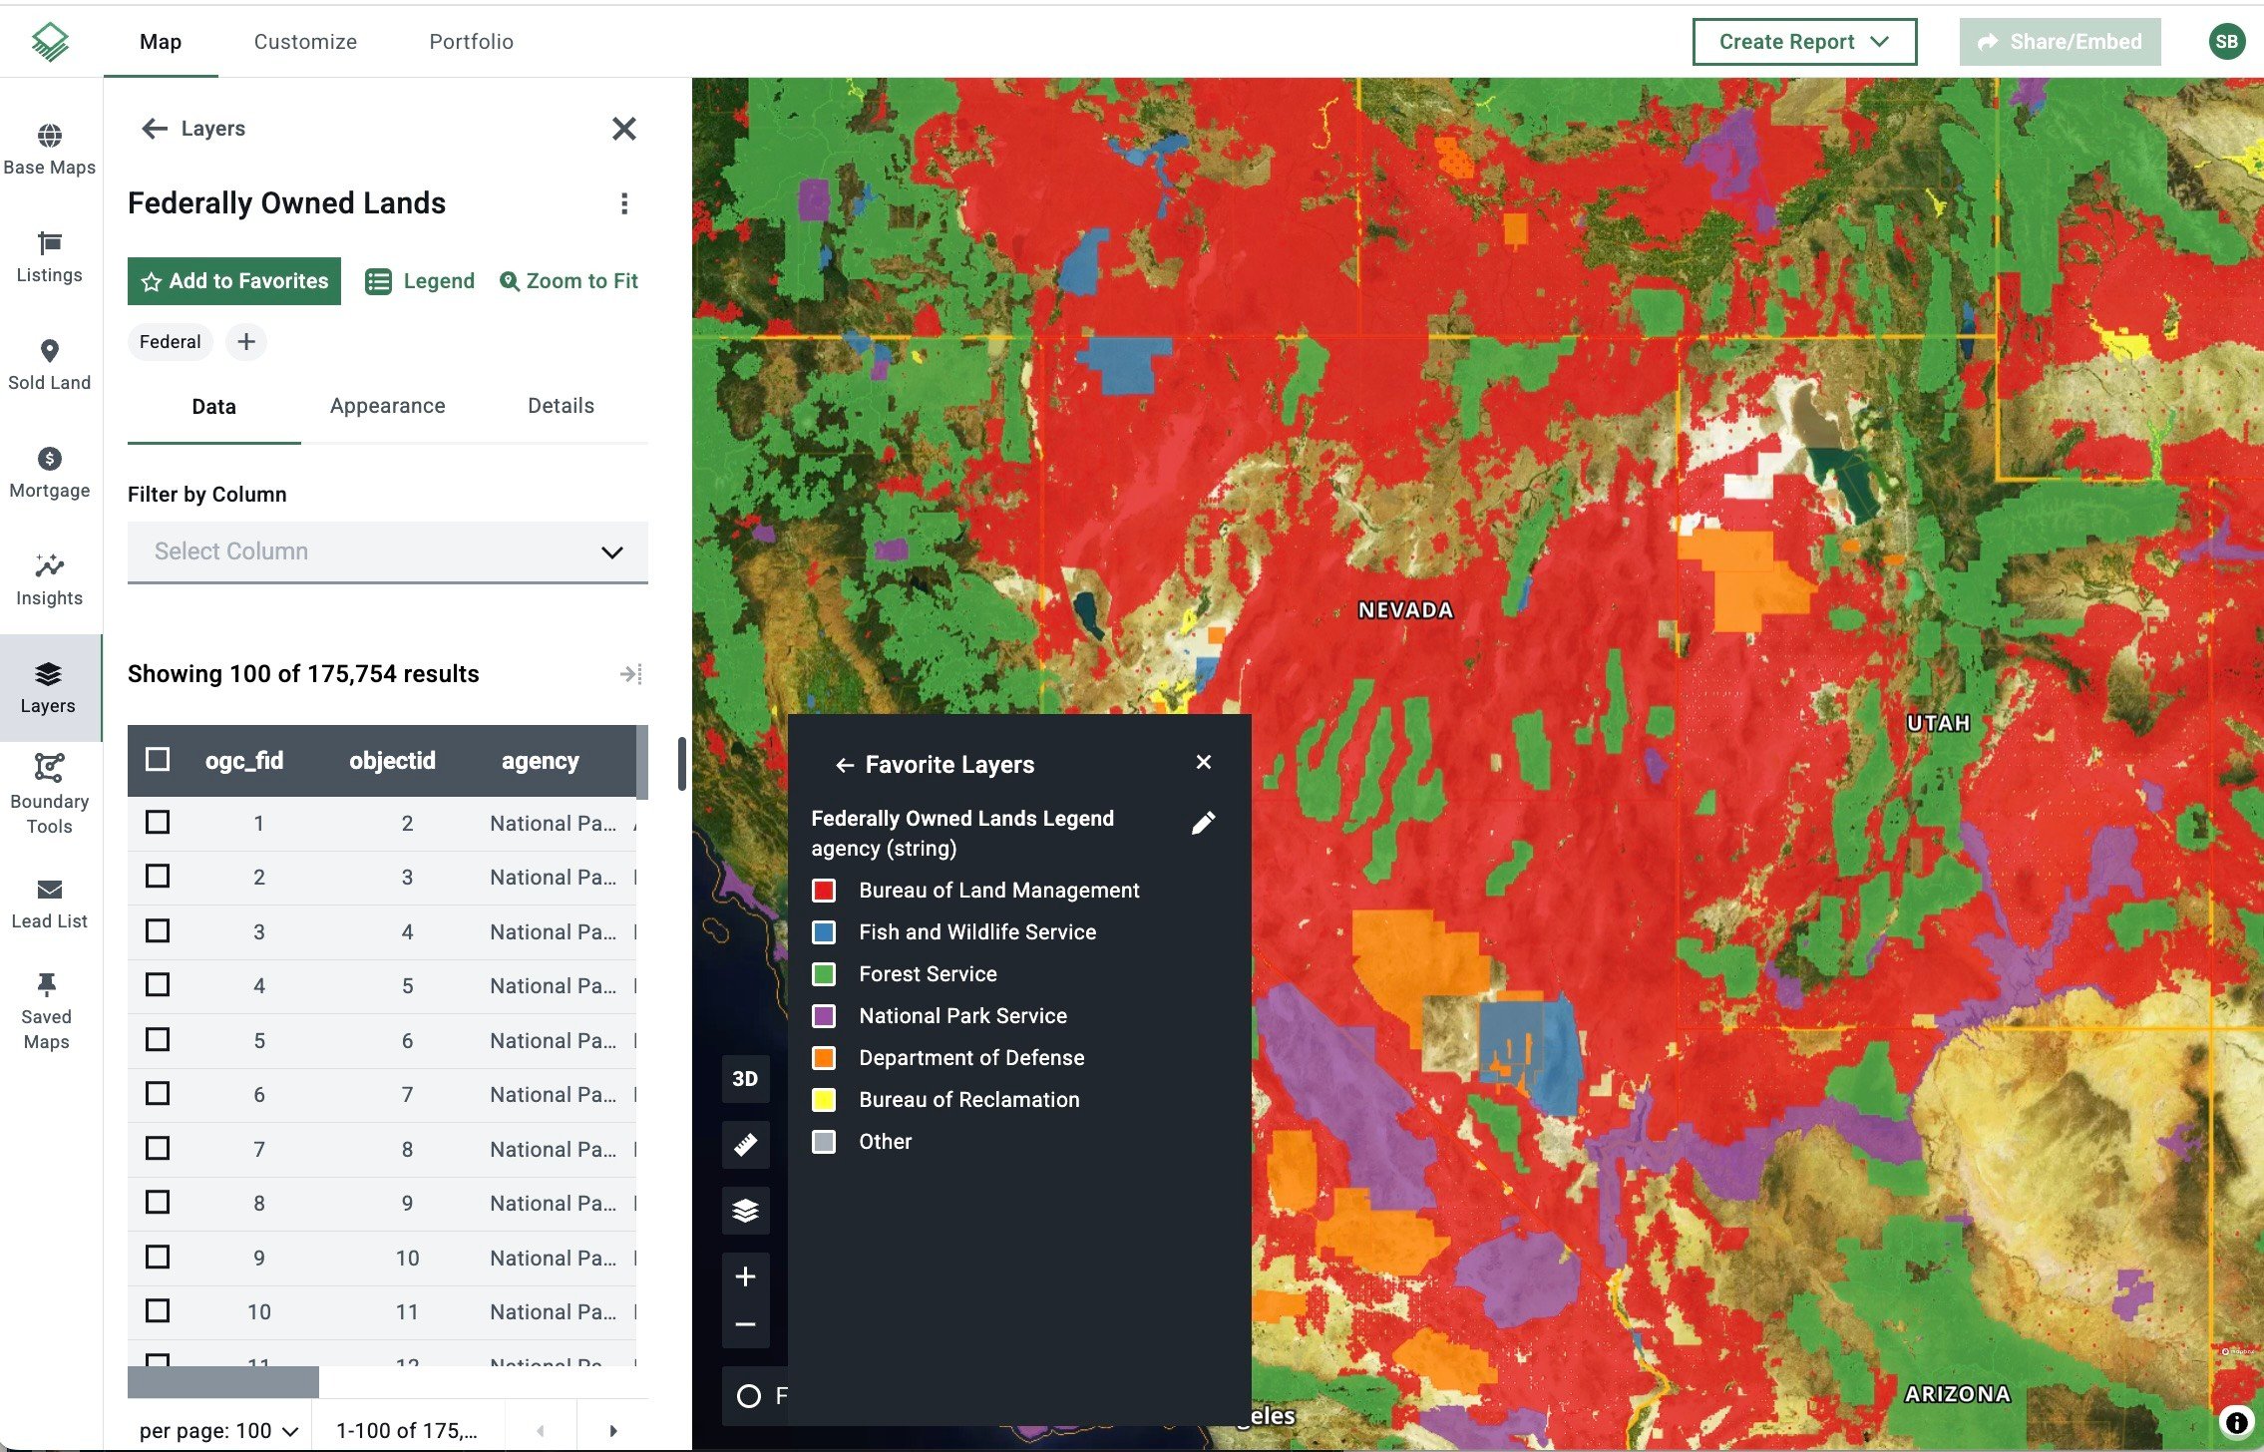Edit the Federally Owned Lands legend
The width and height of the screenshot is (2264, 1452).
click(1203, 822)
